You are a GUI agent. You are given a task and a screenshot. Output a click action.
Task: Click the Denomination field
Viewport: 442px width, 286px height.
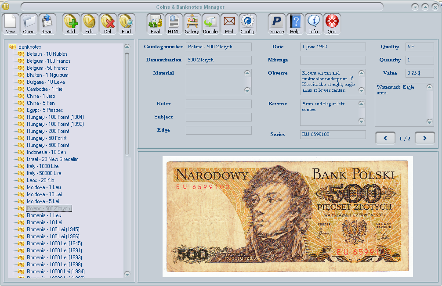pyautogui.click(x=219, y=60)
